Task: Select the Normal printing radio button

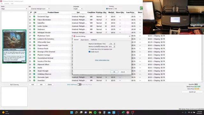Action: (107, 9)
